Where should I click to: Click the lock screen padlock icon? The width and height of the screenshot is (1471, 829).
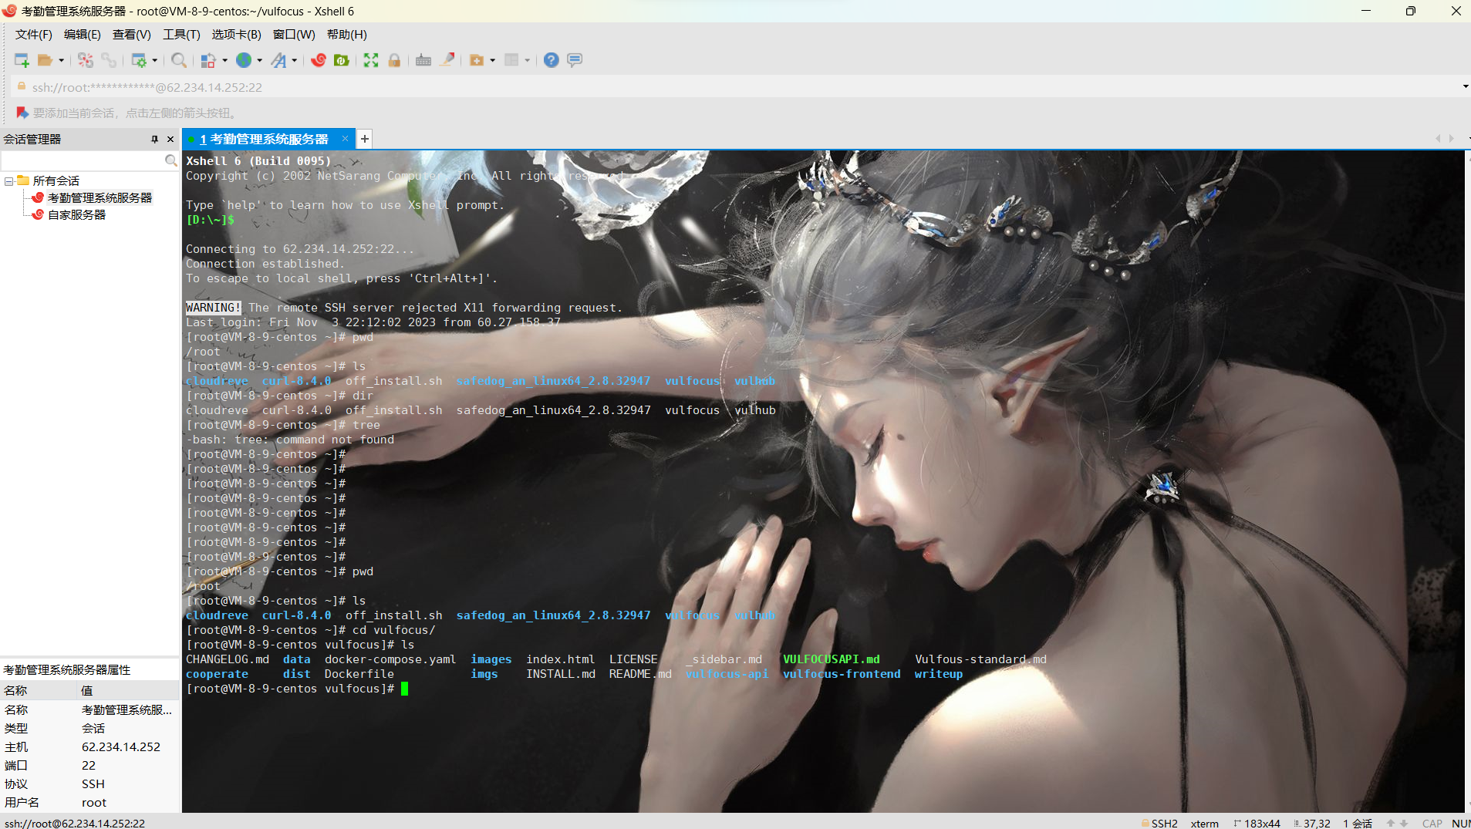pyautogui.click(x=394, y=60)
